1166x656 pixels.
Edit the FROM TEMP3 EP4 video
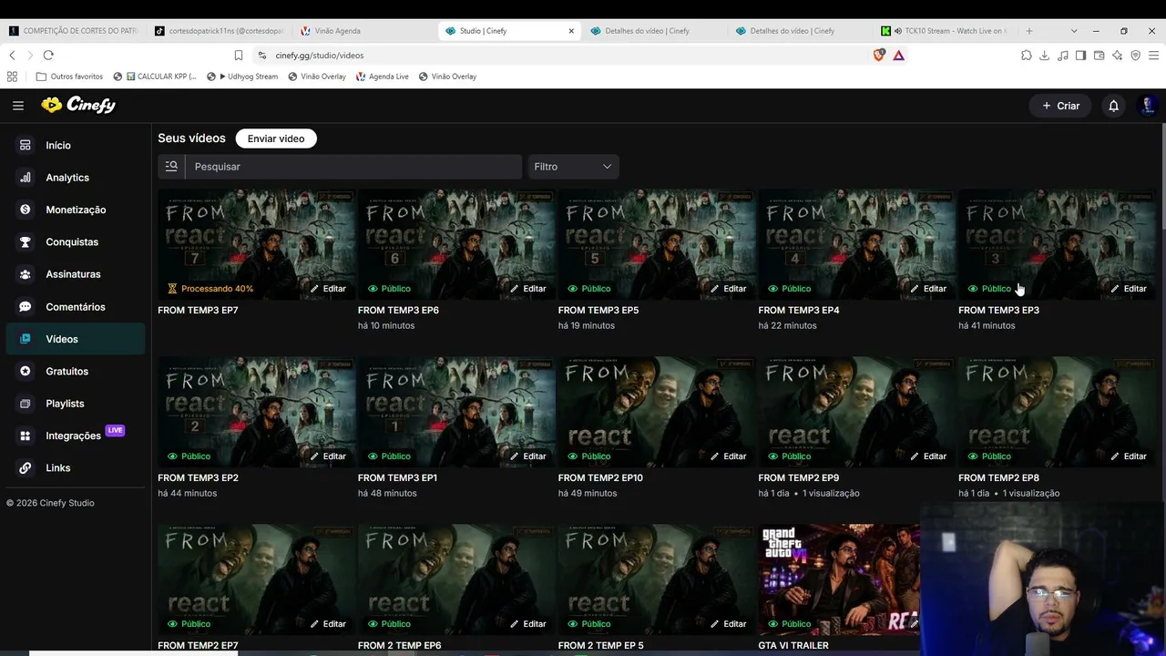pyautogui.click(x=928, y=289)
